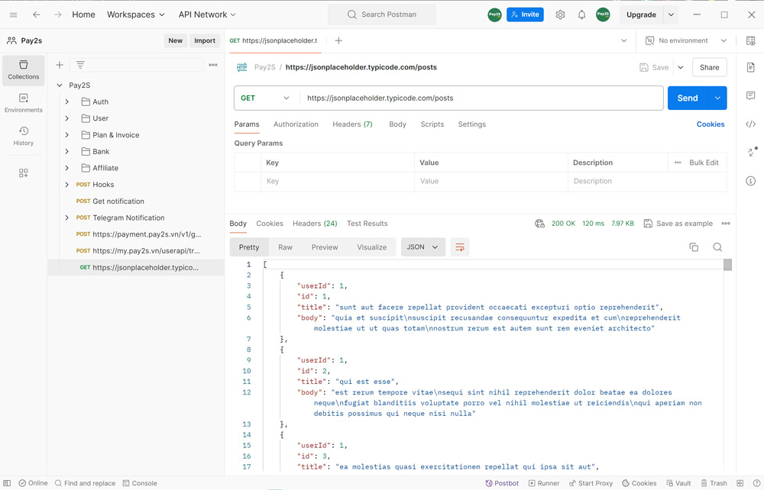Open Environments in the sidebar
The height and width of the screenshot is (490, 764).
click(24, 103)
